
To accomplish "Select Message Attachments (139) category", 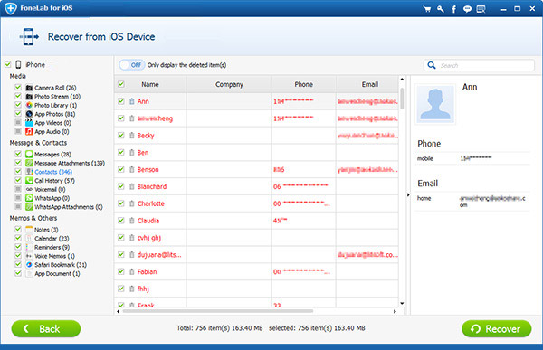I will coord(70,163).
